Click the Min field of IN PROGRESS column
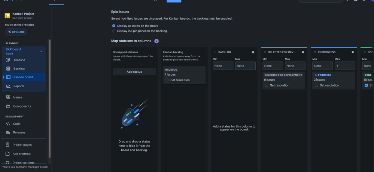 pyautogui.click(x=323, y=66)
